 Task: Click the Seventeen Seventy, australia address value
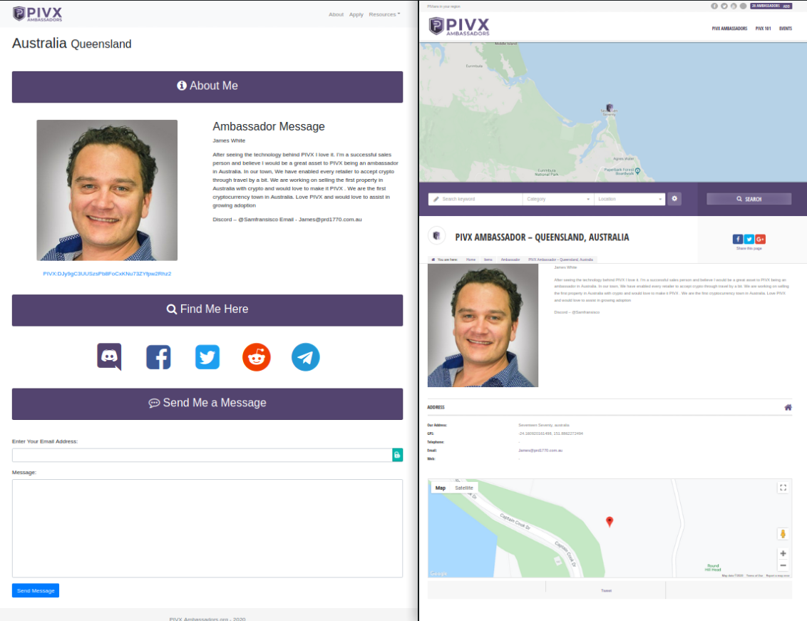coord(543,425)
